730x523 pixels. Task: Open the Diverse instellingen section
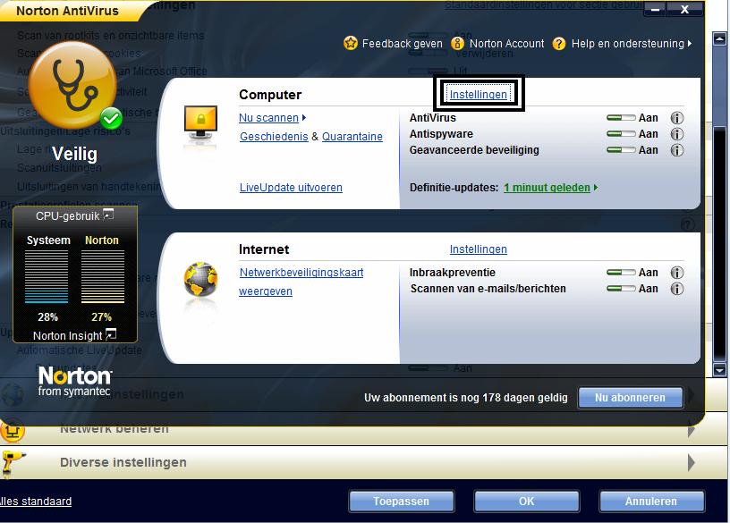pyautogui.click(x=123, y=462)
